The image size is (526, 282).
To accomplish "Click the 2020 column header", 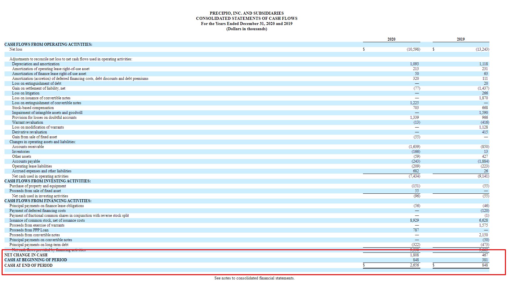I will (391, 39).
